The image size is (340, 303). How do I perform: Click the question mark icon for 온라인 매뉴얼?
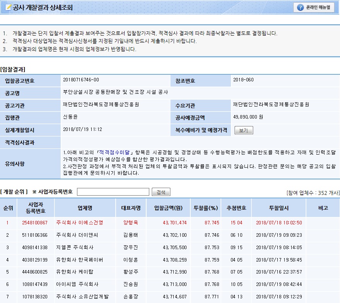tap(300, 7)
